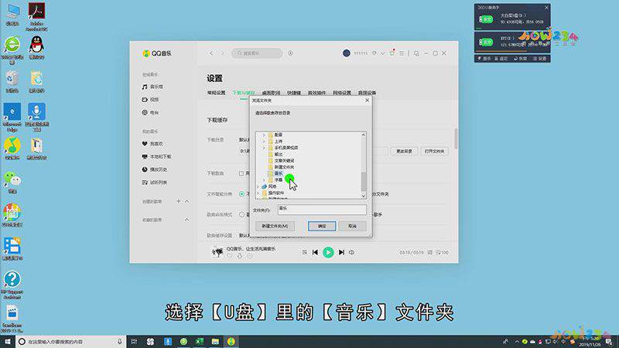Switch to the 网络设置 tab

(342, 93)
